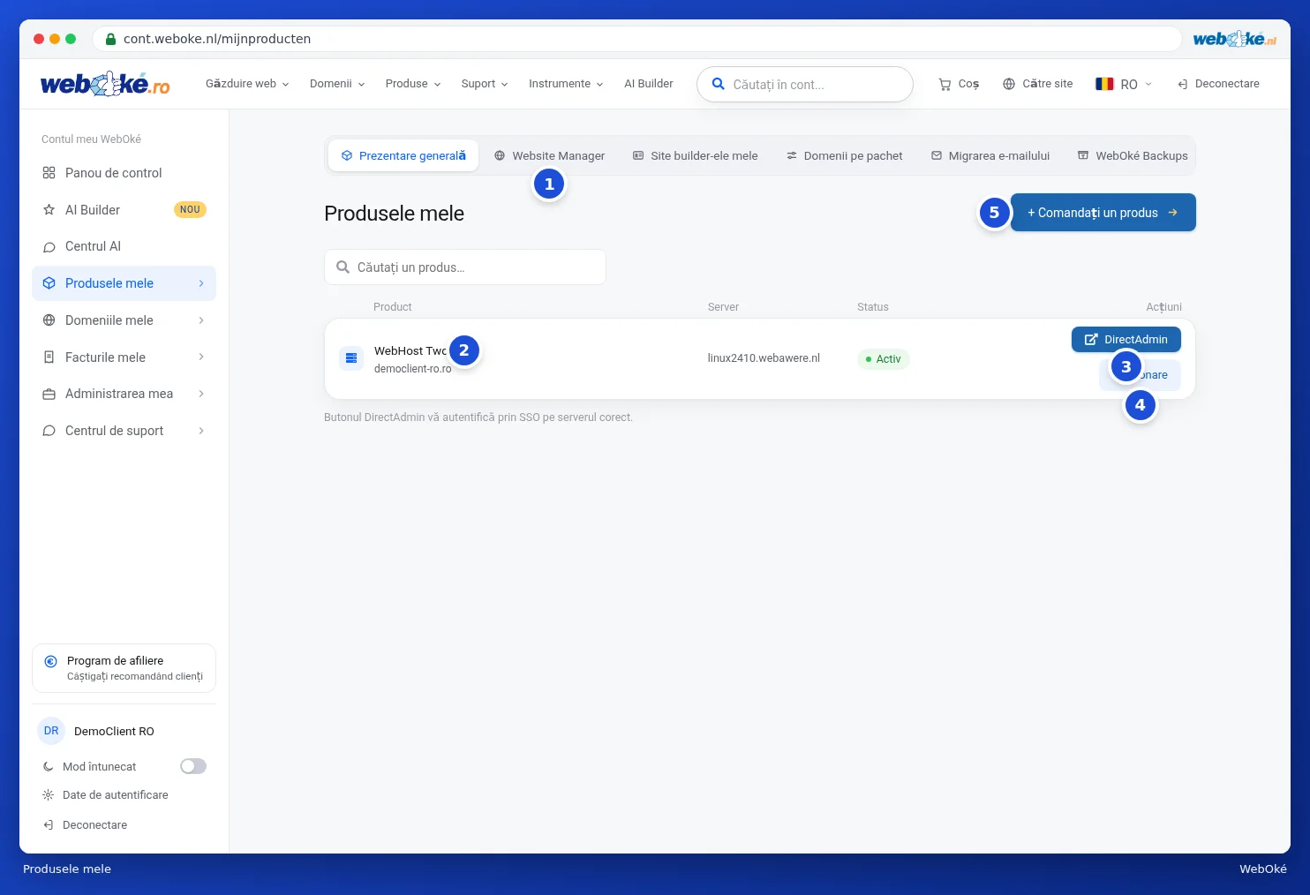Open the Găzduire web dropdown
The height and width of the screenshot is (895, 1310).
point(247,84)
